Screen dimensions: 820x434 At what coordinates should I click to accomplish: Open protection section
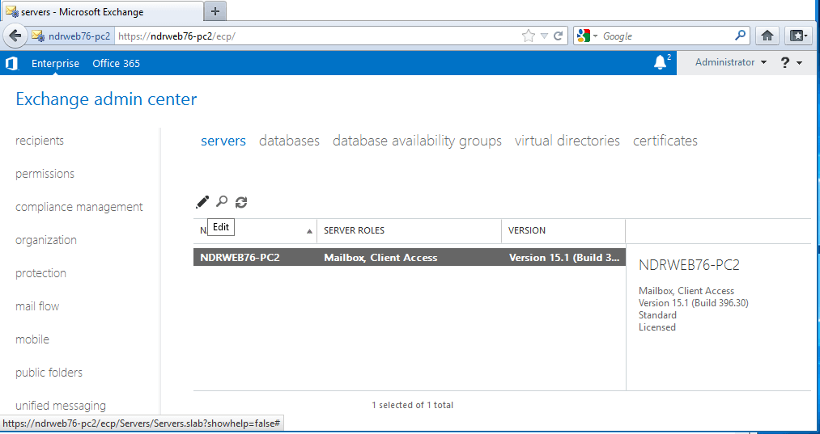[x=40, y=273]
